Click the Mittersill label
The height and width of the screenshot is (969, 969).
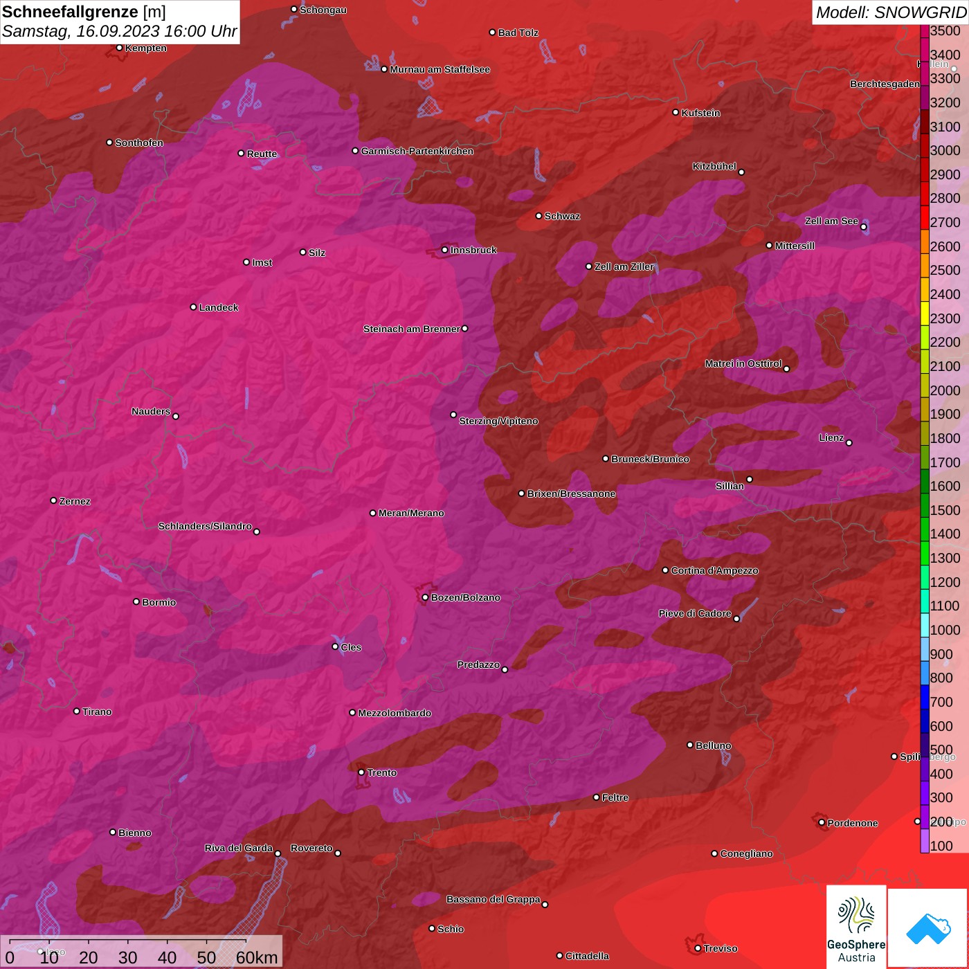pyautogui.click(x=795, y=246)
